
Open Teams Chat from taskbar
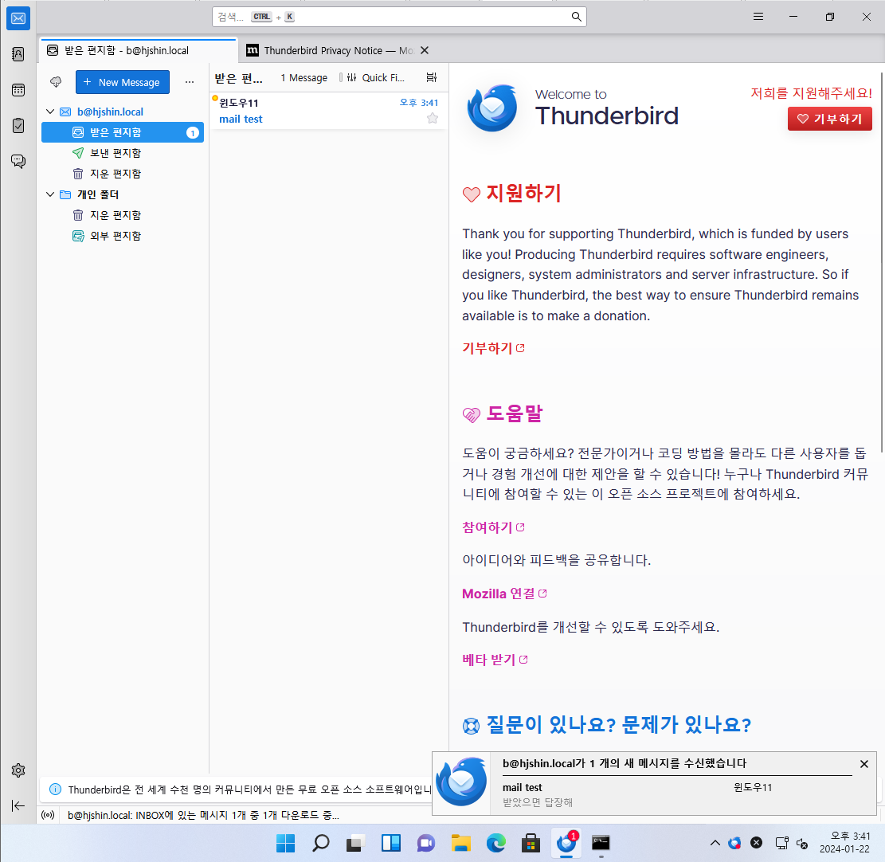[x=426, y=844]
